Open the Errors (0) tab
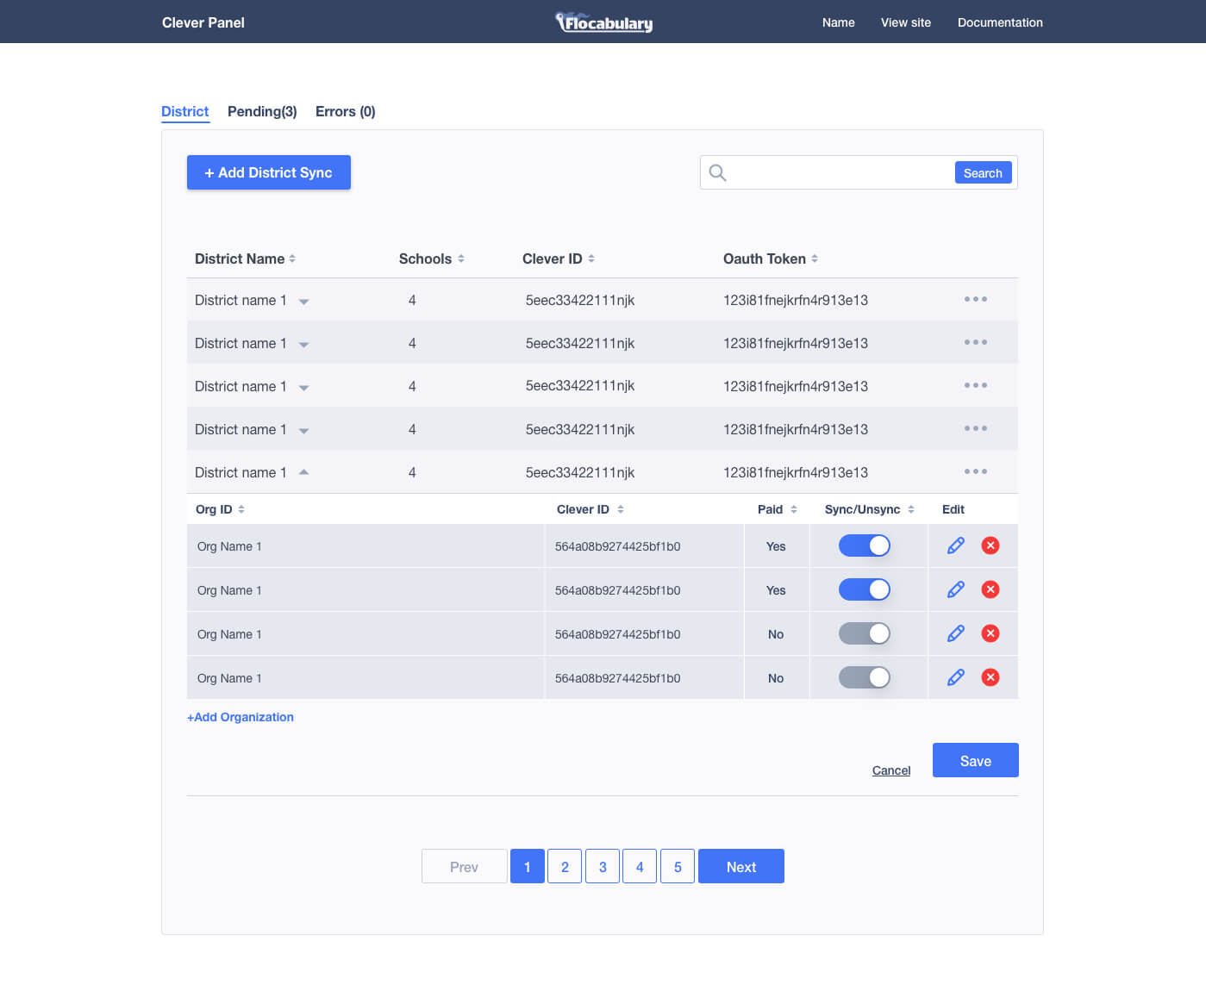The width and height of the screenshot is (1206, 991). click(x=346, y=111)
